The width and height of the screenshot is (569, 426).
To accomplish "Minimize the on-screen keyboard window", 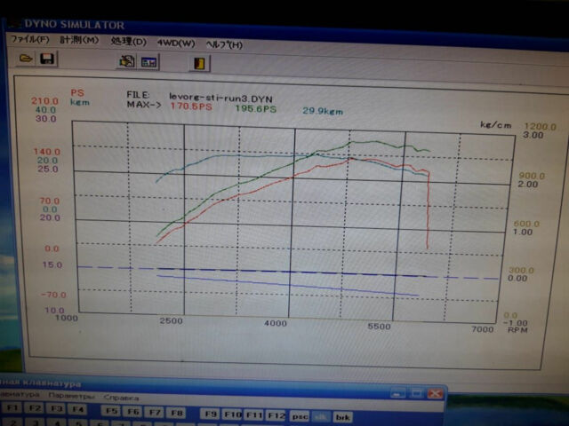I will point(398,392).
